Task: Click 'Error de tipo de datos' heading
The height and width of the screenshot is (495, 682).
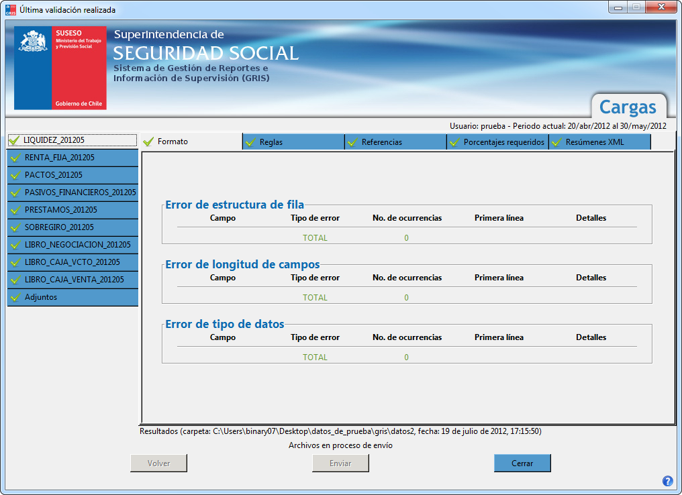Action: click(x=225, y=324)
